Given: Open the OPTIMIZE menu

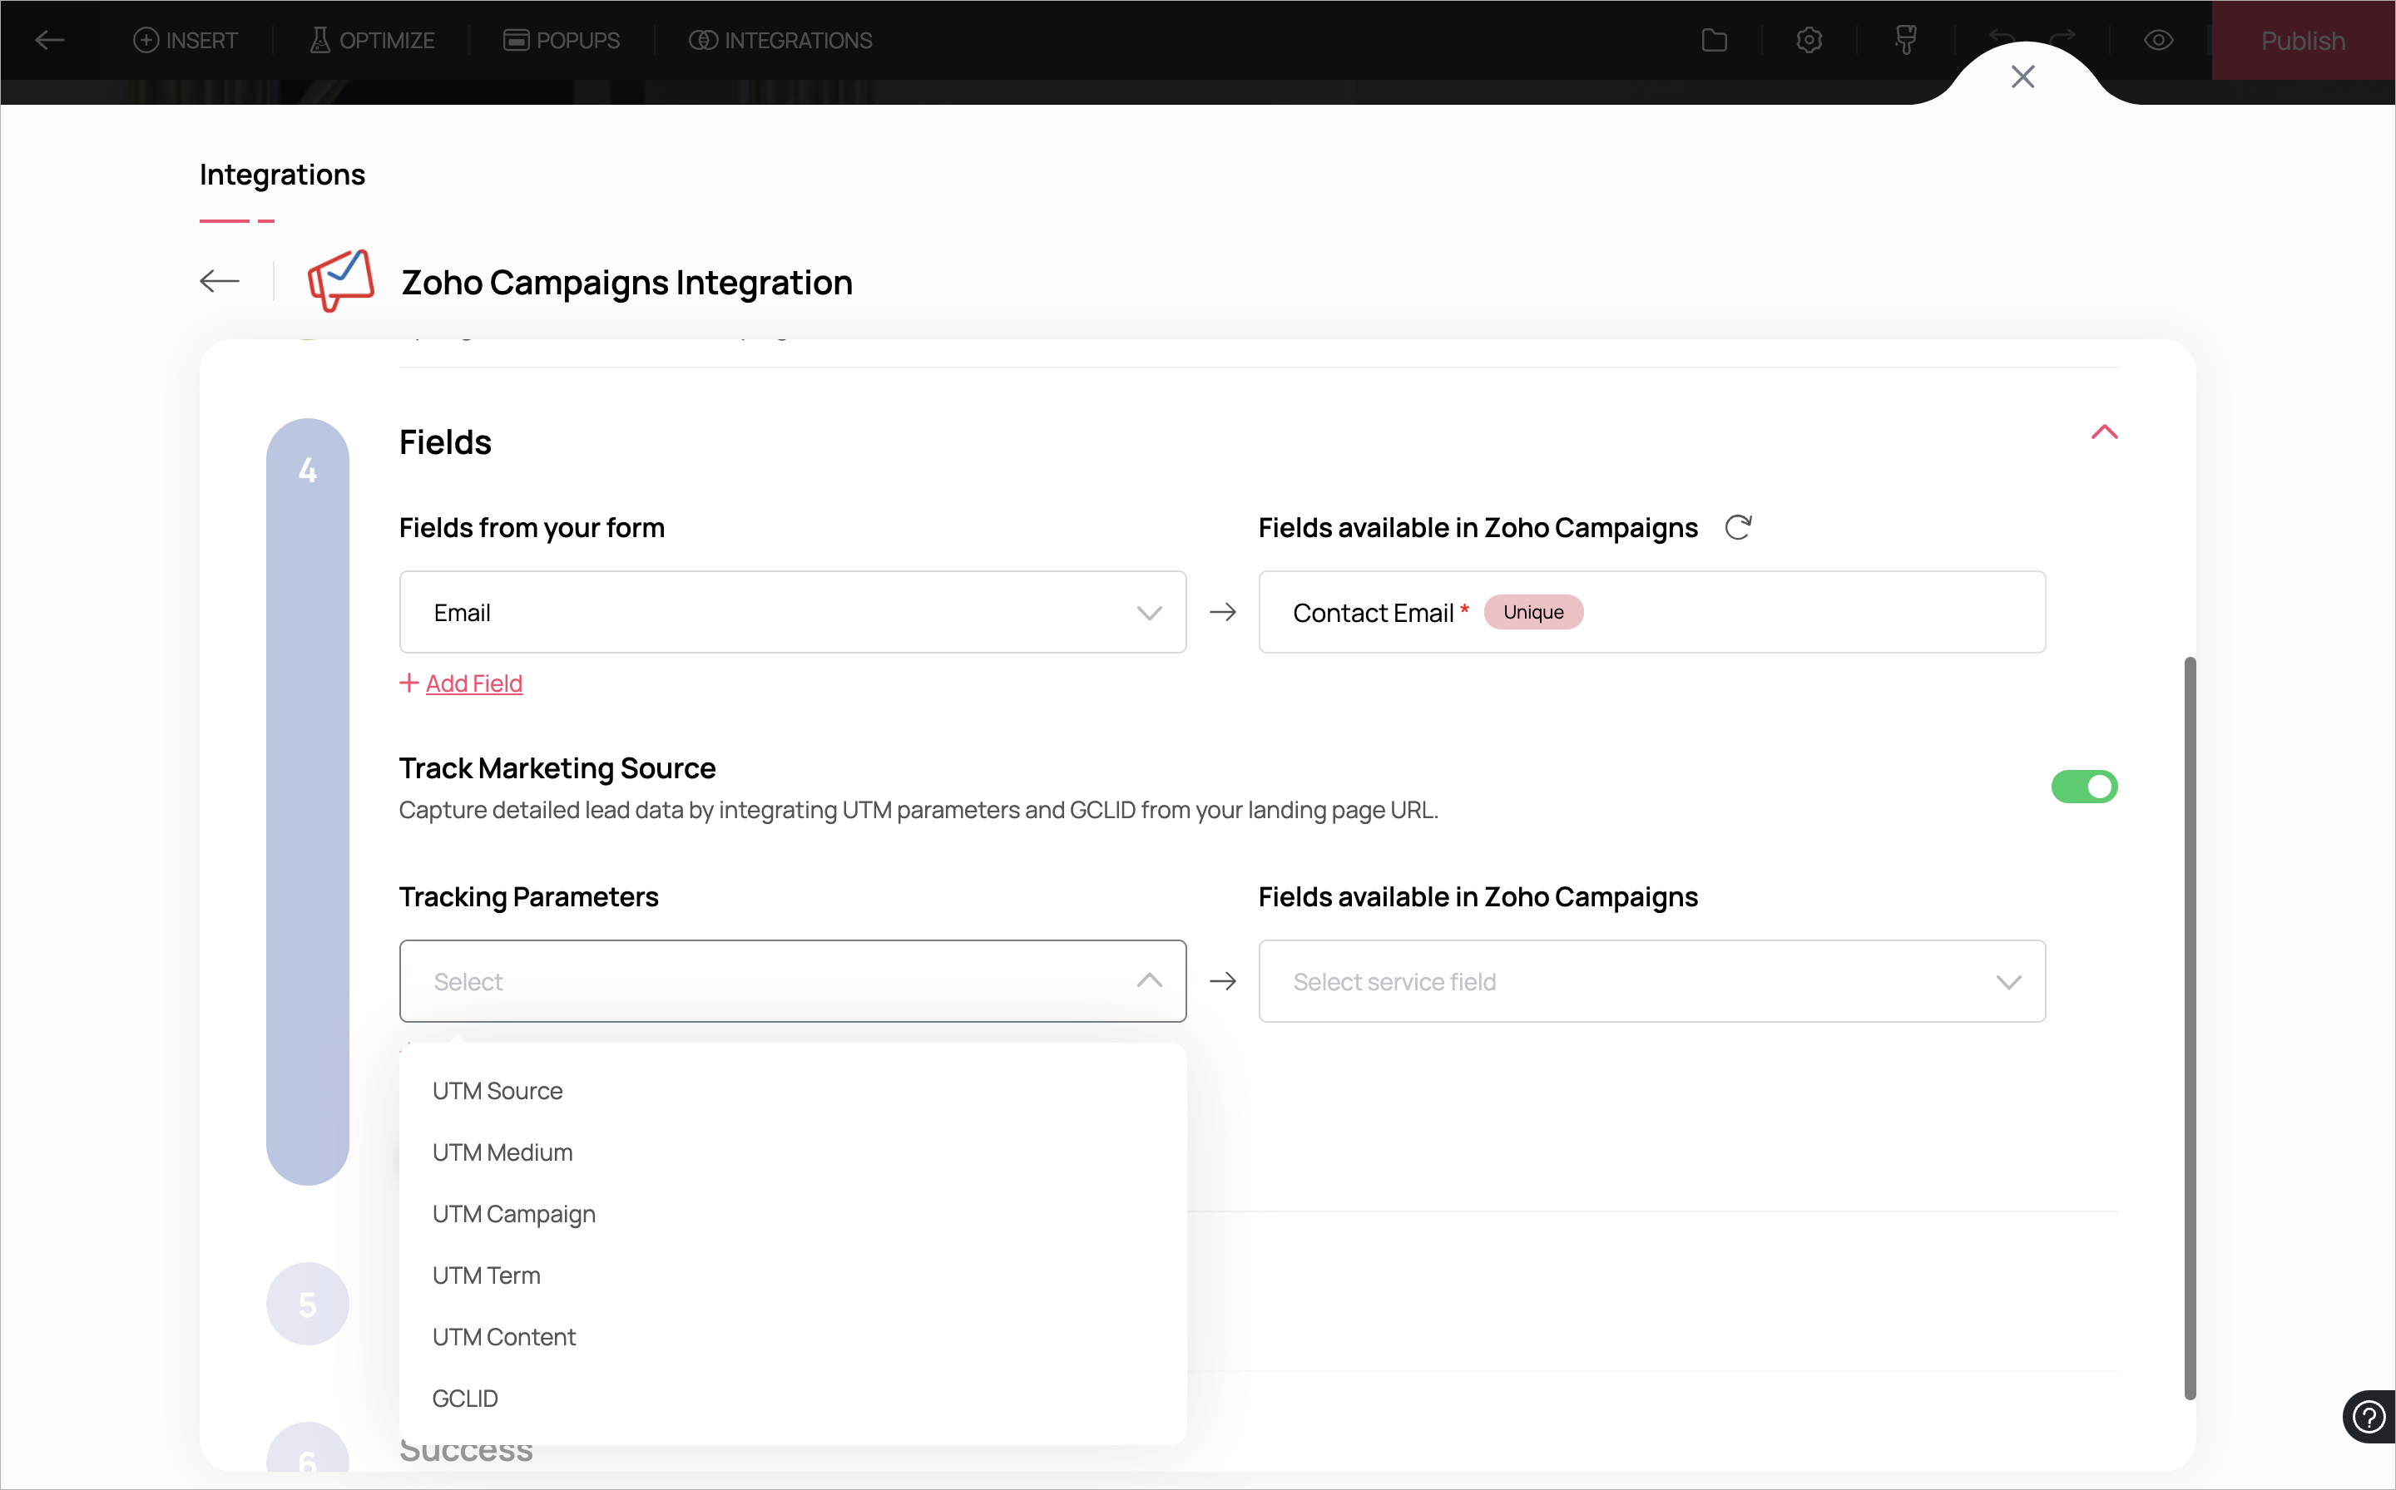Looking at the screenshot, I should tap(372, 41).
